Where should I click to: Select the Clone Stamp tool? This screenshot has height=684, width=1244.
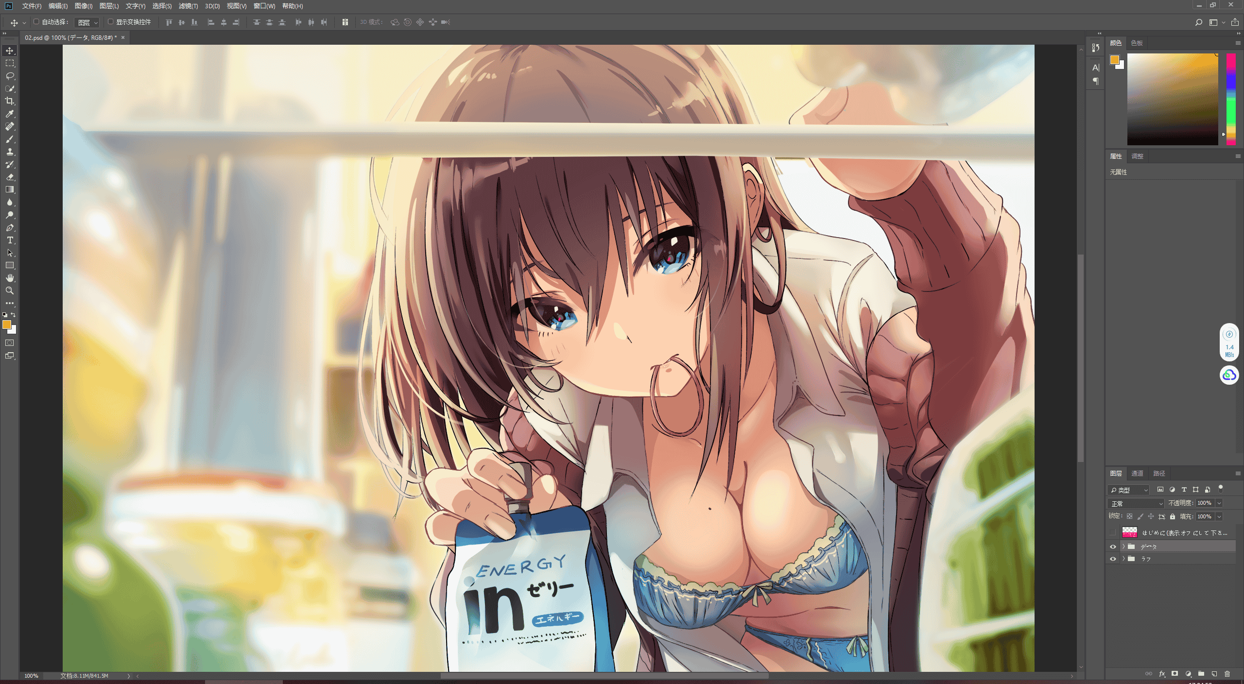(x=10, y=152)
